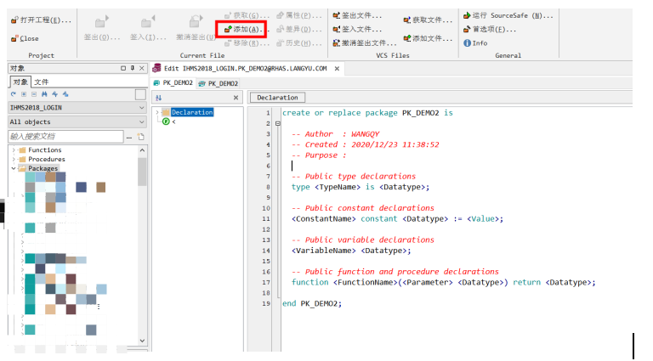This screenshot has width=653, height=361.
Task: Click the binoculars find icon
Action: [44, 94]
